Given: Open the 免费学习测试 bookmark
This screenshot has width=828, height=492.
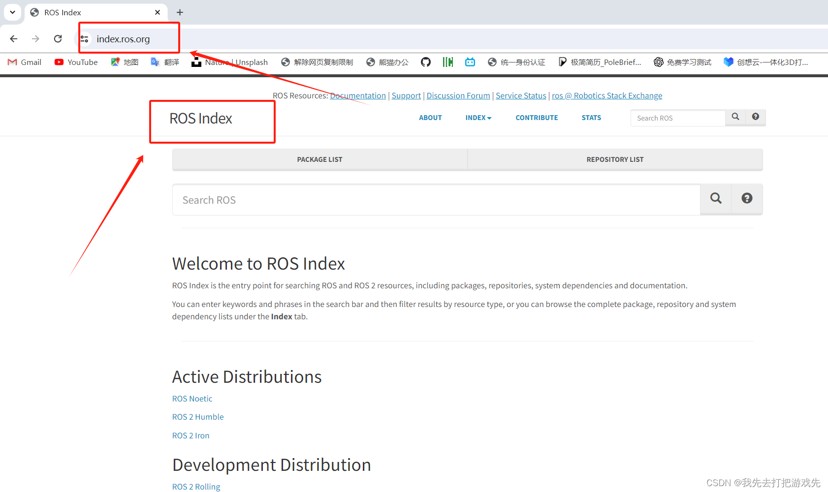Looking at the screenshot, I should point(683,62).
